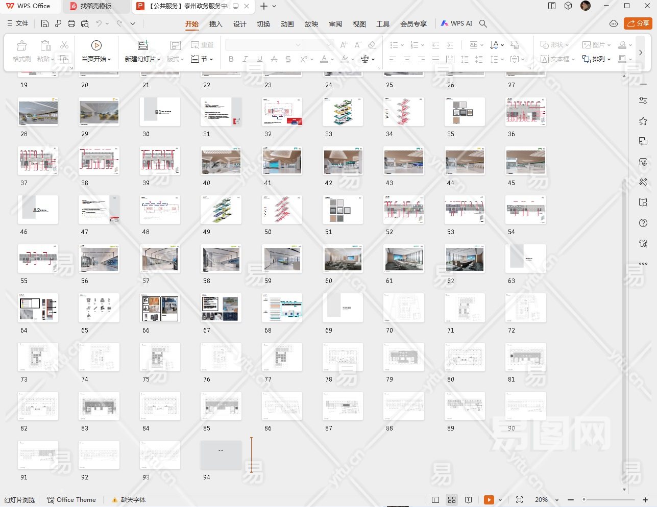Click the save icon in quick access toolbar
Image resolution: width=657 pixels, height=507 pixels.
tap(45, 23)
